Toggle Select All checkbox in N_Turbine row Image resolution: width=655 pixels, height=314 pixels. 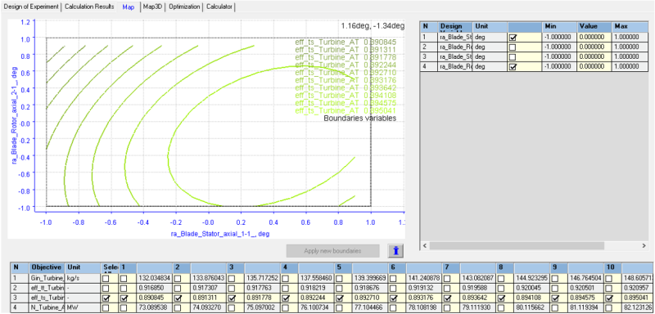click(x=106, y=308)
